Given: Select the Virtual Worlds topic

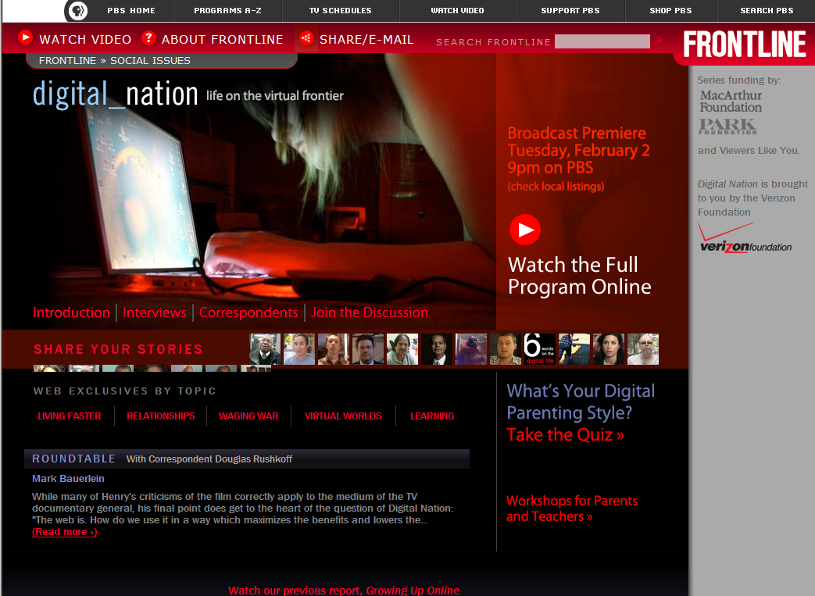Looking at the screenshot, I should coord(343,416).
